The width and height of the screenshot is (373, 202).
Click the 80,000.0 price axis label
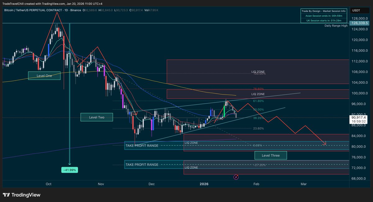tap(359, 147)
